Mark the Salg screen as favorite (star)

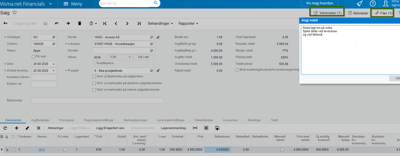pyautogui.click(x=14, y=12)
